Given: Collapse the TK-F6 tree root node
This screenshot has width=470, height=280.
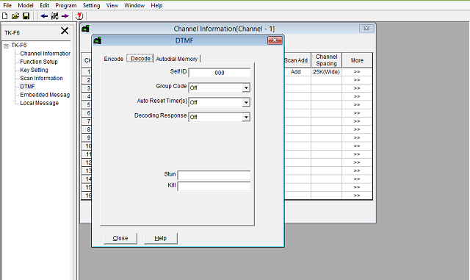Looking at the screenshot, I should pyautogui.click(x=6, y=46).
